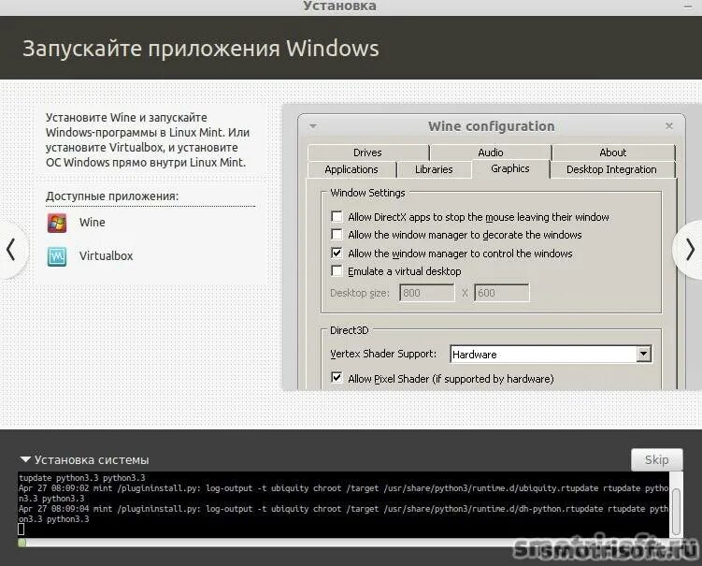Open the Wine configuration window menu arrow
This screenshot has width=702, height=566.
pyautogui.click(x=313, y=126)
